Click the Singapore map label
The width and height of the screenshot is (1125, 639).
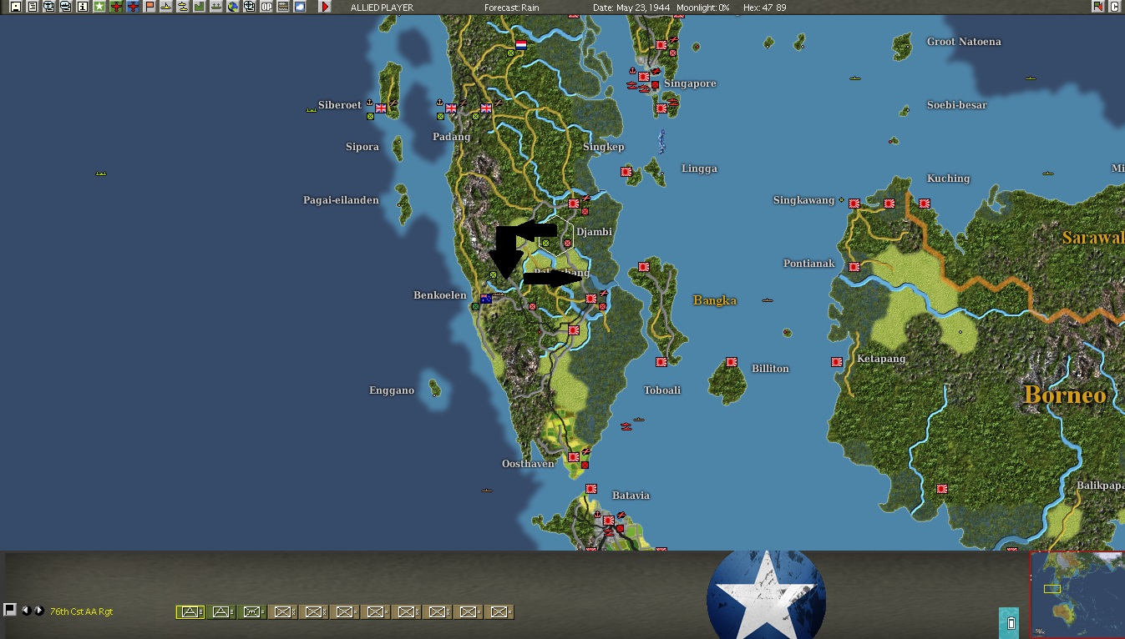[x=691, y=83]
